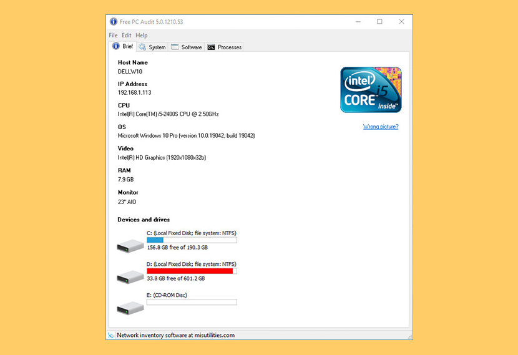The height and width of the screenshot is (355, 518).
Task: Open the File menu
Action: [113, 36]
